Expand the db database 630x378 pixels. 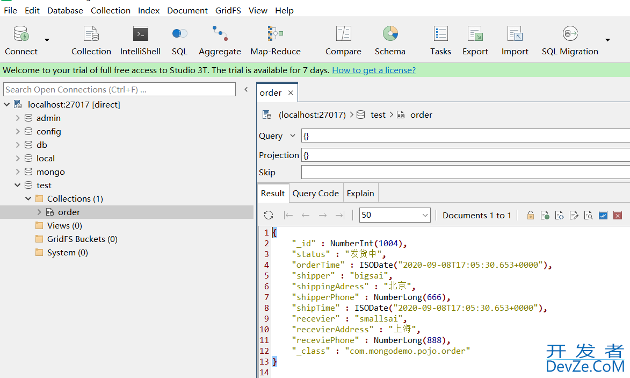pyautogui.click(x=17, y=145)
